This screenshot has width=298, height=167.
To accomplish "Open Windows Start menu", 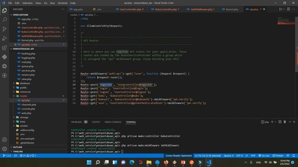I will [x=89, y=162].
